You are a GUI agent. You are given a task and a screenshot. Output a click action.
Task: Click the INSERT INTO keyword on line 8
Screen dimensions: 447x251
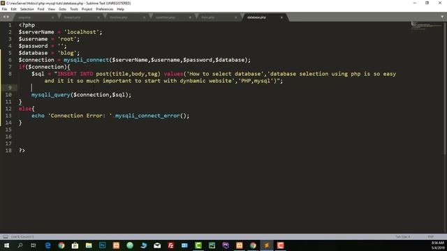click(x=75, y=74)
